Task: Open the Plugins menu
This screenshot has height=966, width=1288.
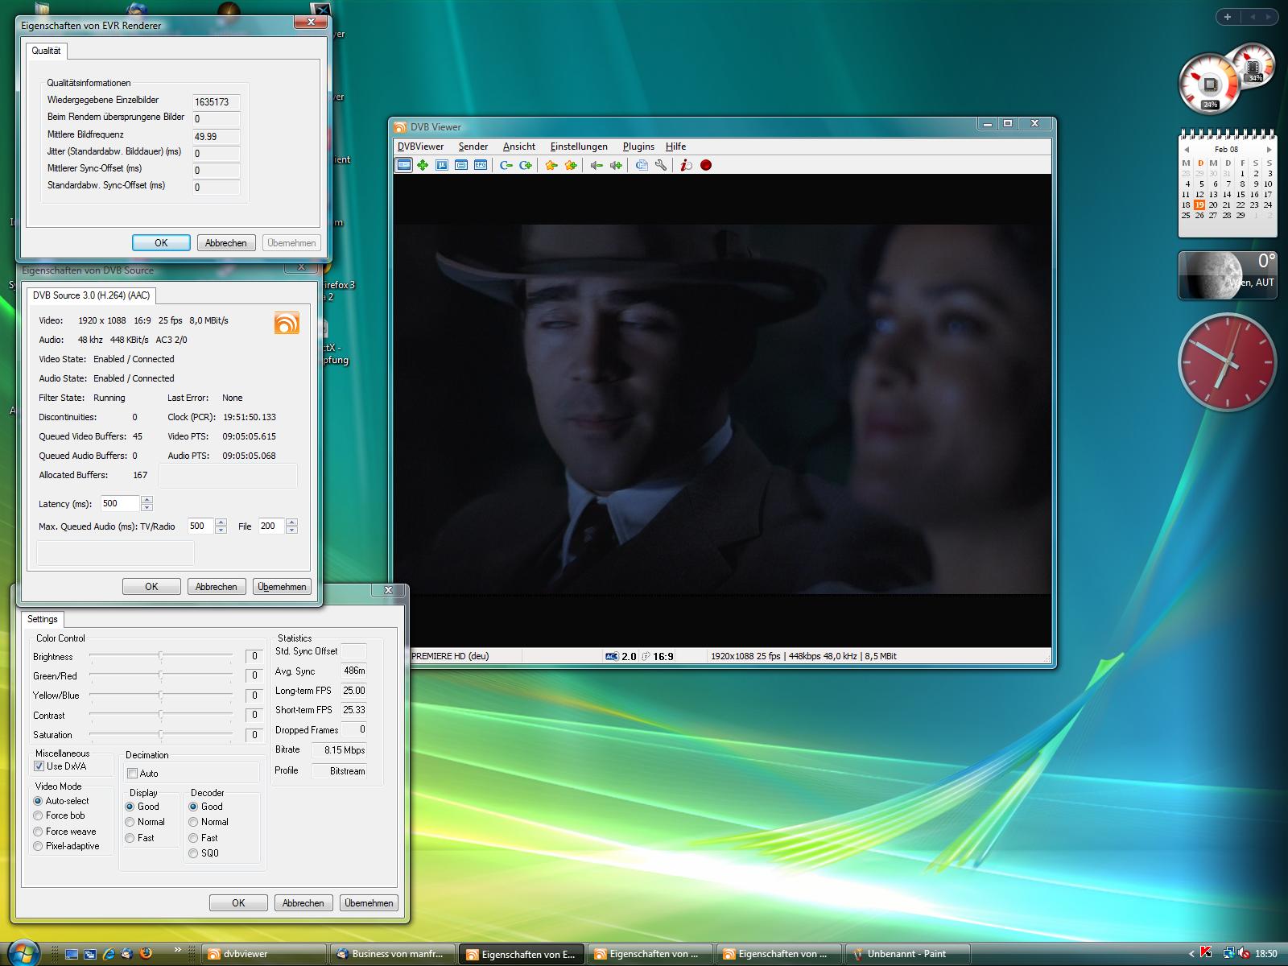Action: (x=638, y=147)
